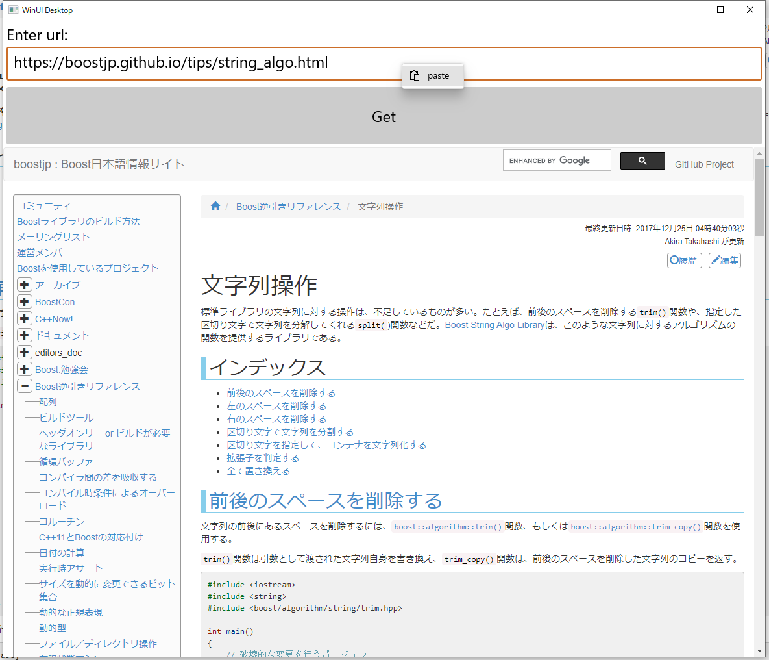769x660 pixels.
Task: Click the 前後のスペースを削除する section heading
Action: [x=326, y=500]
